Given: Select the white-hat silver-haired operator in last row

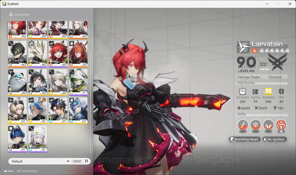Looking at the screenshot, I should [x=38, y=139].
